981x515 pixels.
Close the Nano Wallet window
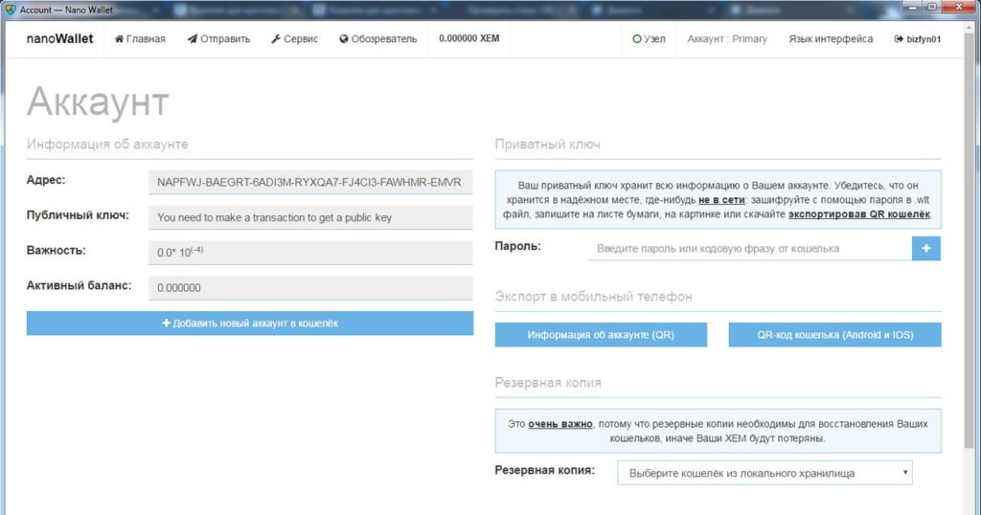pos(958,7)
